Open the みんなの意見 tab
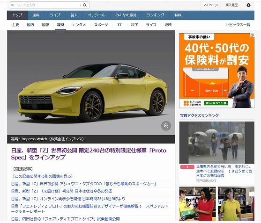The image size is (261, 223). point(126,15)
